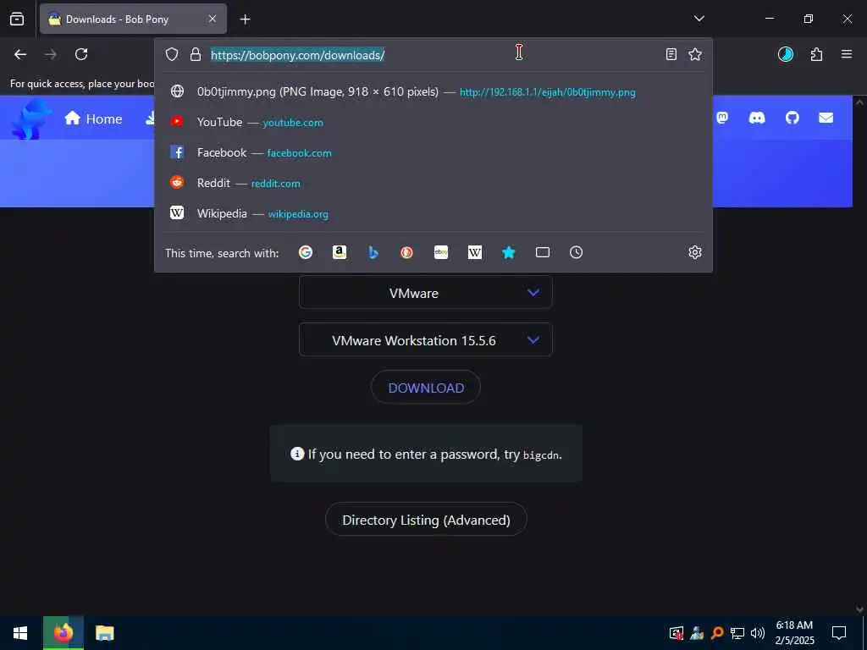Open Firefox application hamburger menu
The image size is (867, 650).
847,54
